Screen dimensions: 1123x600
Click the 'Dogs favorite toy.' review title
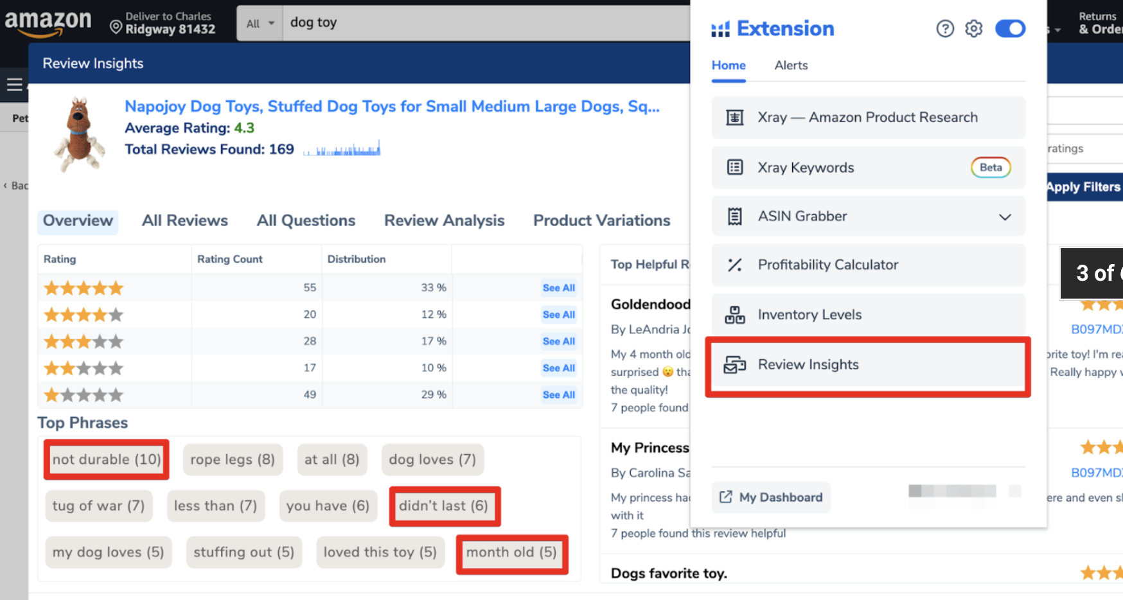669,574
